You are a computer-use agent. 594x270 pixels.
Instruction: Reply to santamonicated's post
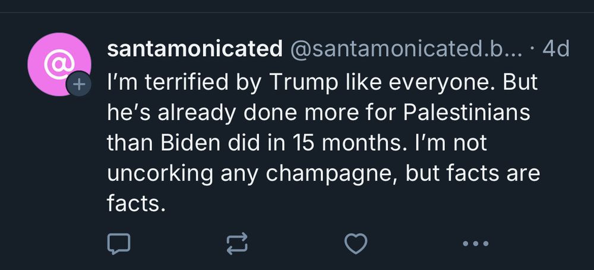[x=118, y=243]
